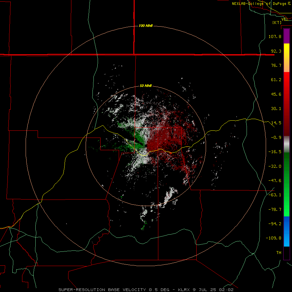Viewport: 292px width, 292px height.
Task: Click the [KT] units label
Action: [x=277, y=22]
